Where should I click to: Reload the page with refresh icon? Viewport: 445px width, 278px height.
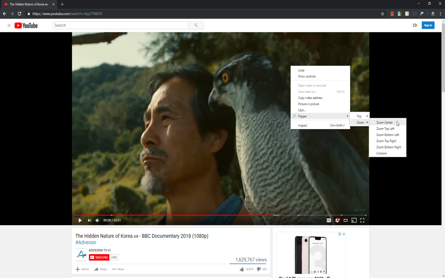19,14
